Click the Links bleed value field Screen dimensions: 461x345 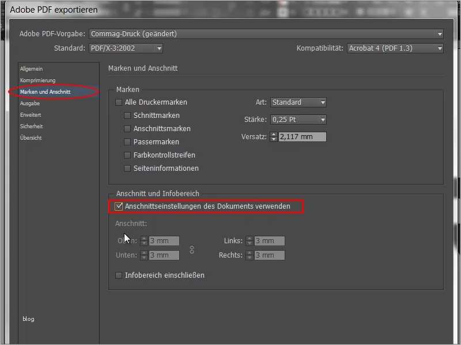(x=269, y=241)
